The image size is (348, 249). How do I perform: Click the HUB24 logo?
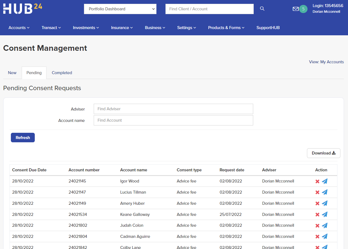(x=23, y=8)
